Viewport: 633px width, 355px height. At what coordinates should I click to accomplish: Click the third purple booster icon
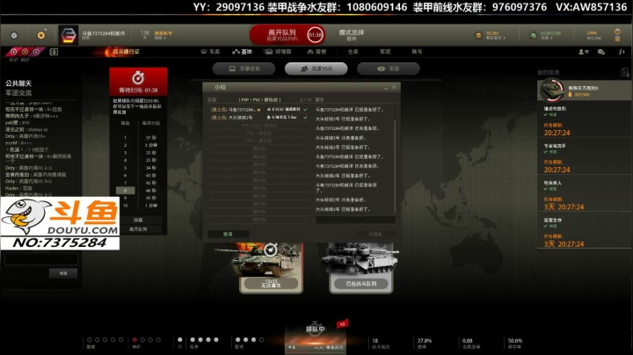[x=36, y=52]
